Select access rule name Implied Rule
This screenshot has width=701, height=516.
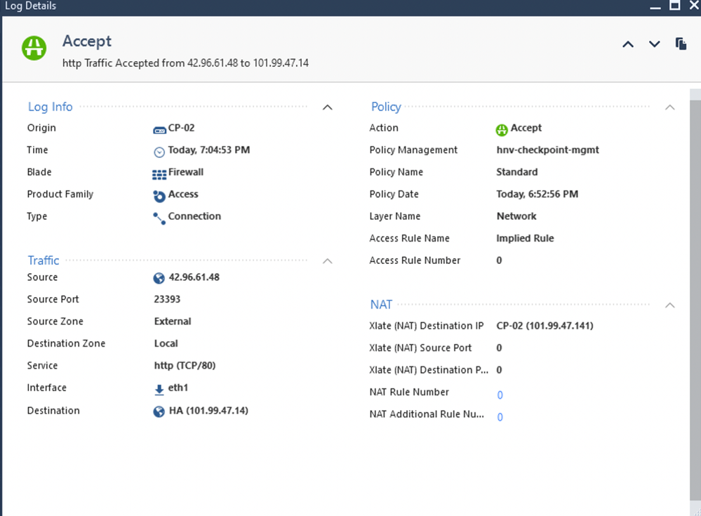click(525, 238)
